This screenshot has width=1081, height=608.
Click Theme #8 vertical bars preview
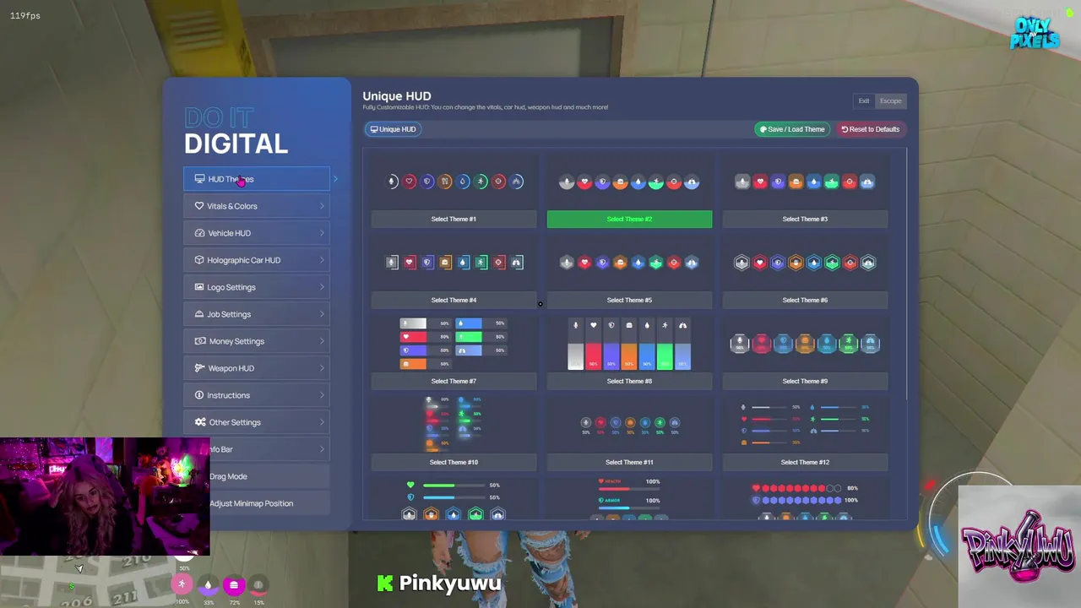(629, 345)
